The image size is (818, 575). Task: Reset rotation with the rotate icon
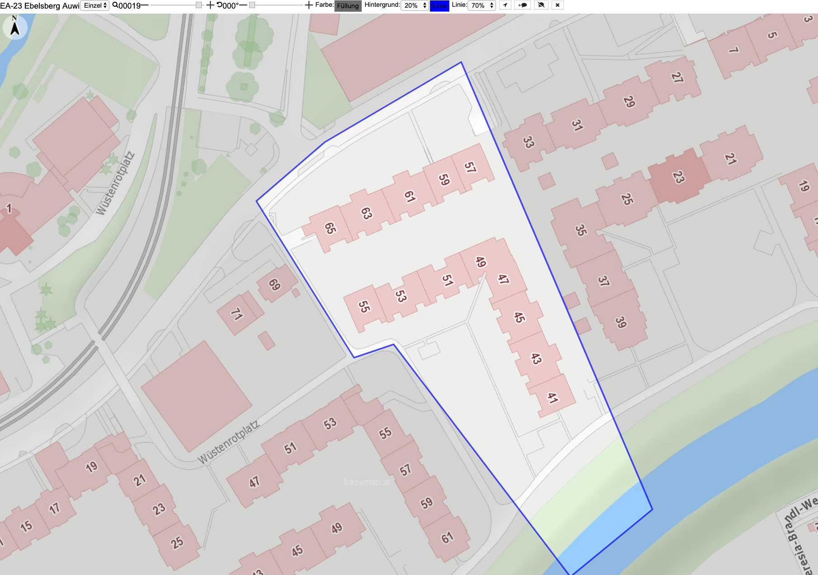tap(220, 5)
